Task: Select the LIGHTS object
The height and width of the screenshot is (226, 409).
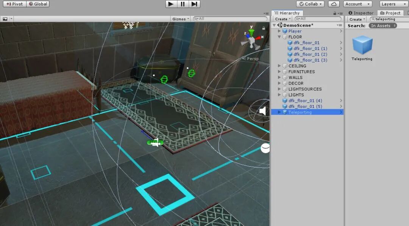Action: click(x=296, y=95)
